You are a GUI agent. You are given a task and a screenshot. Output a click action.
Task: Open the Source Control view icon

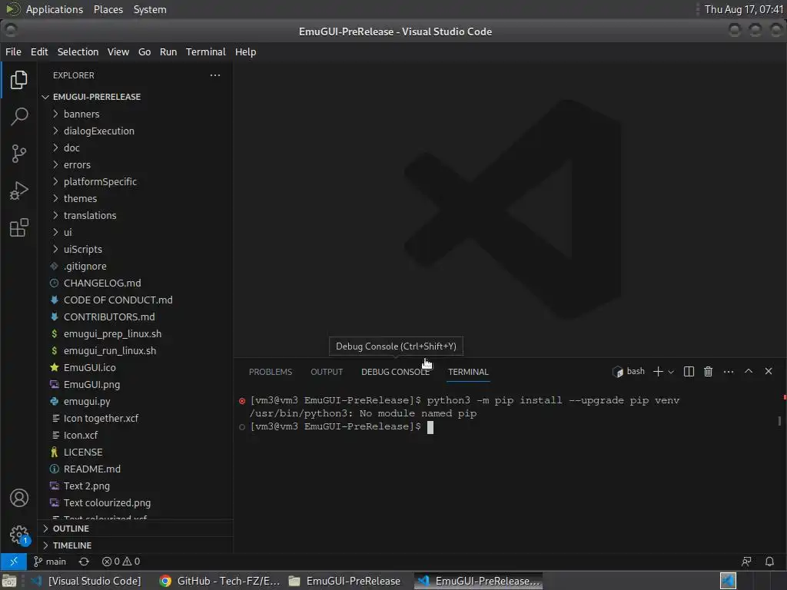coord(18,154)
